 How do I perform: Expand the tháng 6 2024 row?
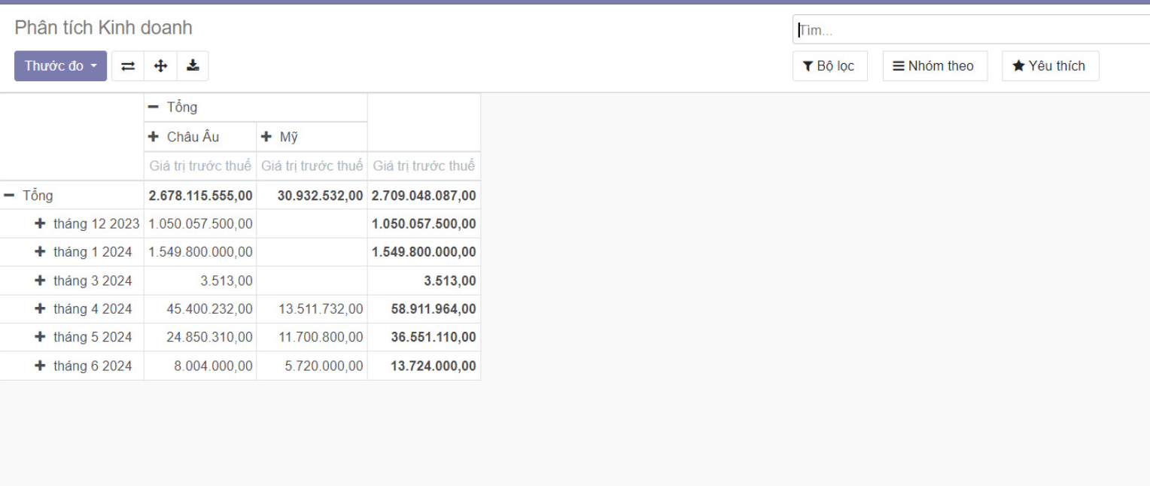click(x=84, y=366)
